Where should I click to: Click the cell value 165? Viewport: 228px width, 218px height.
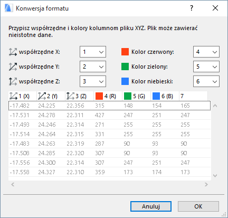[185, 106]
